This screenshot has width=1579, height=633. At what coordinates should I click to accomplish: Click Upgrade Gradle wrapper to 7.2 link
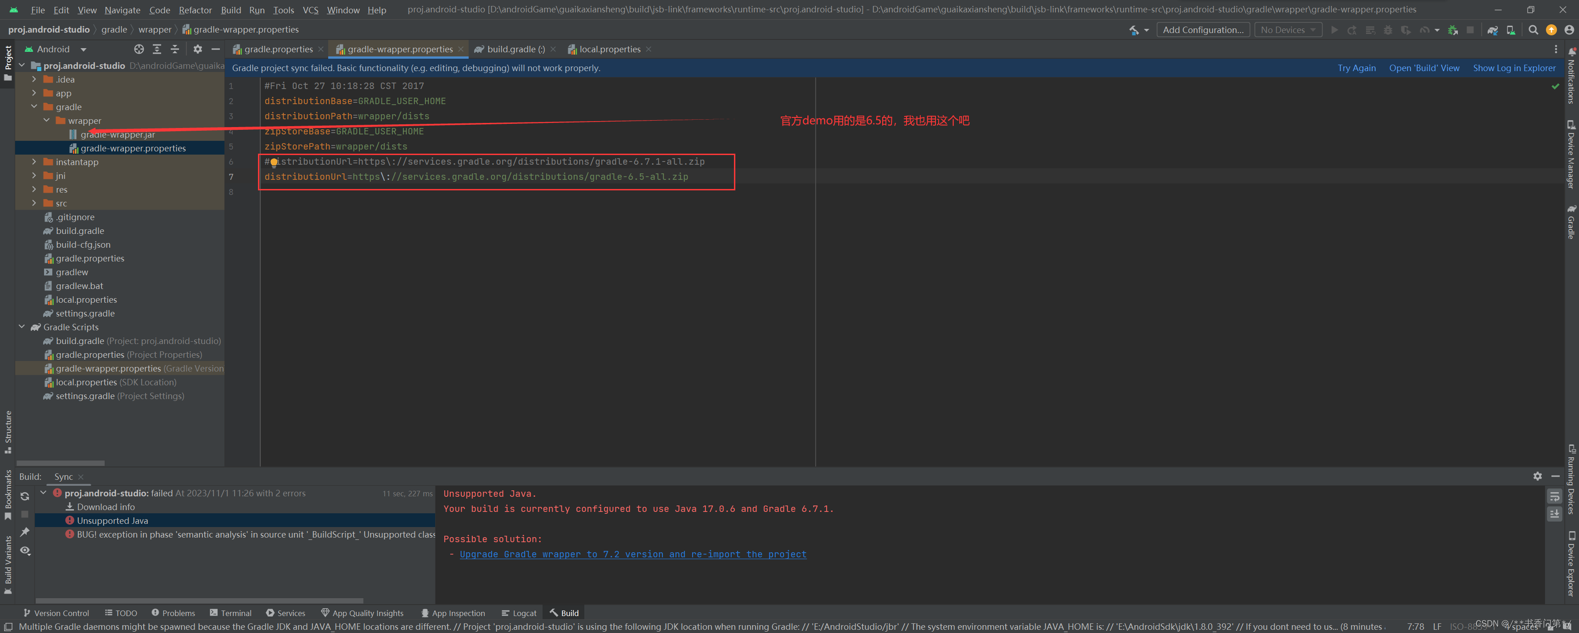(633, 554)
